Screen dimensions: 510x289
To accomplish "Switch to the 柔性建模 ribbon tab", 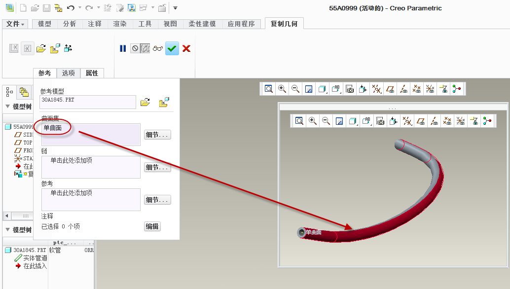I will click(x=202, y=24).
